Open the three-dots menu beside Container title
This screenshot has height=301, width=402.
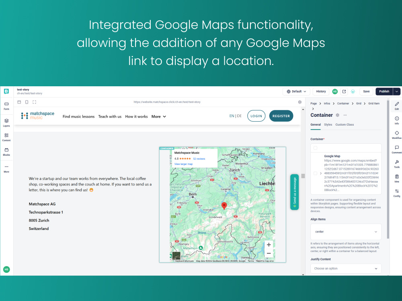pyautogui.click(x=345, y=115)
